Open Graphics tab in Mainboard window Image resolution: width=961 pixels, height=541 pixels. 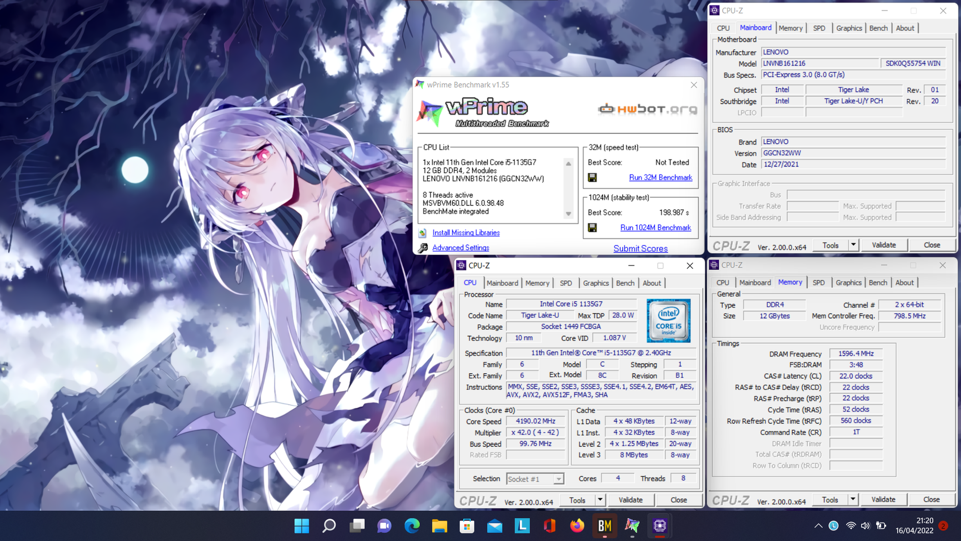tap(849, 28)
